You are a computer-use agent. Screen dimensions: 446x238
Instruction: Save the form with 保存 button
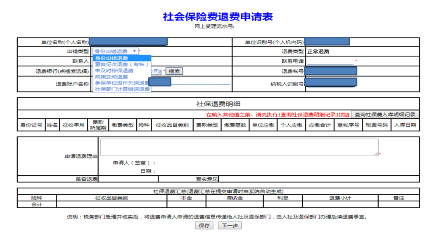click(x=204, y=226)
